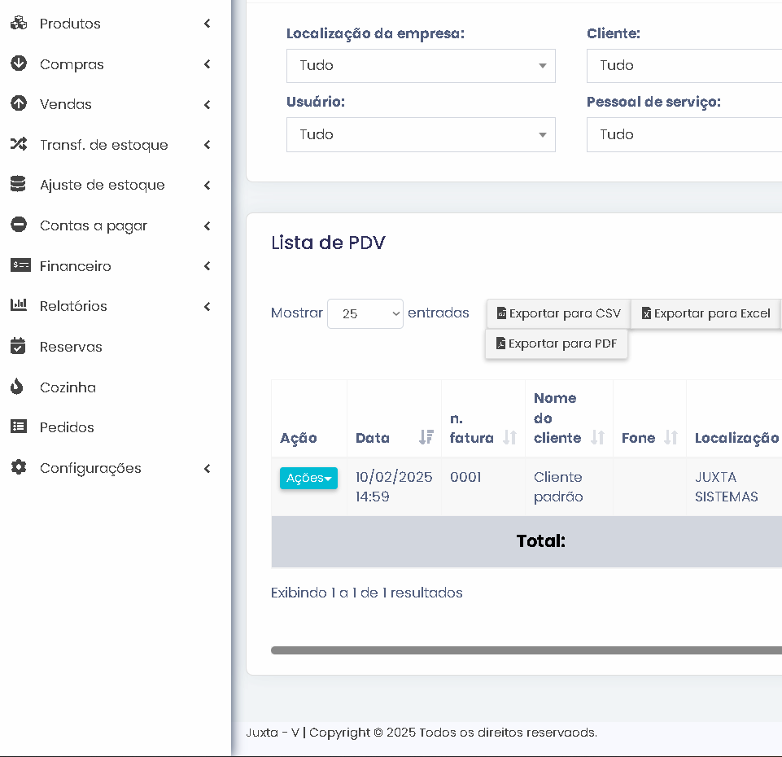The height and width of the screenshot is (757, 782).
Task: Open the Usuário filter dropdown
Action: pos(421,135)
